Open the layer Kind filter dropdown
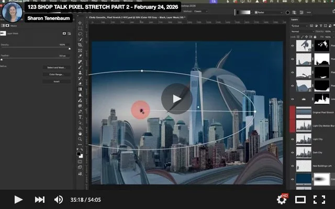Image resolution: width=335 pixels, height=209 pixels. 299,26
